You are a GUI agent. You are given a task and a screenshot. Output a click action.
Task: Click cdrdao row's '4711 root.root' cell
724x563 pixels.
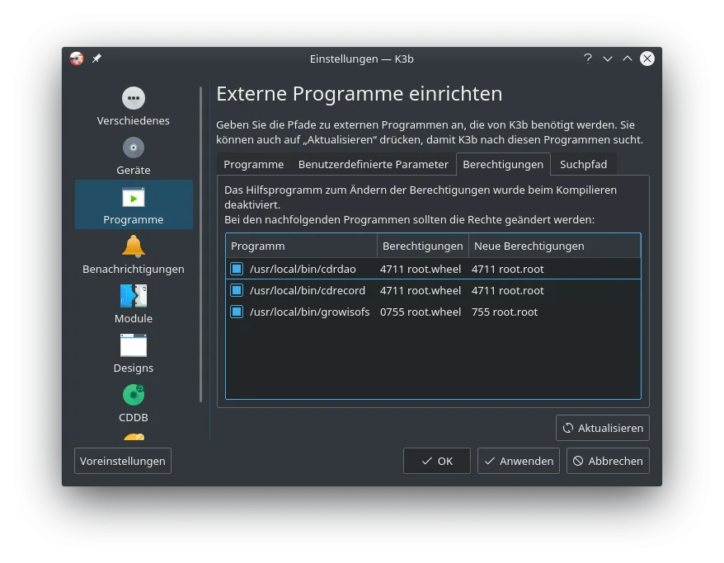[507, 269]
